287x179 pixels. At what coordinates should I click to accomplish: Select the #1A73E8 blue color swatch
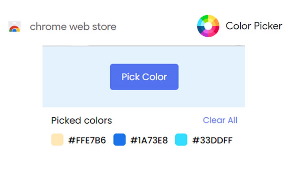tap(119, 140)
